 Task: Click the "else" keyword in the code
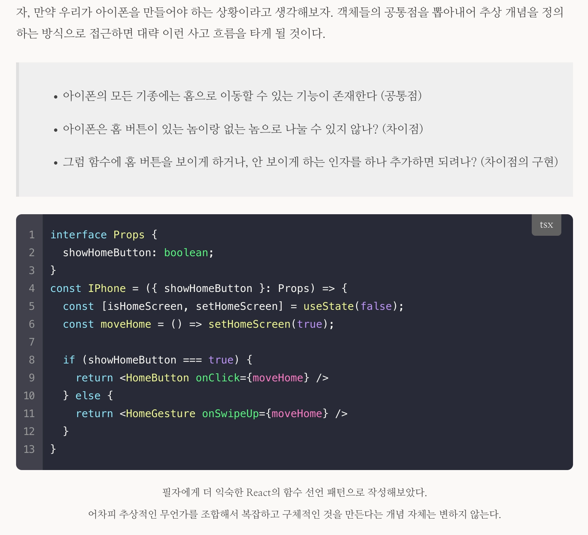(x=88, y=396)
